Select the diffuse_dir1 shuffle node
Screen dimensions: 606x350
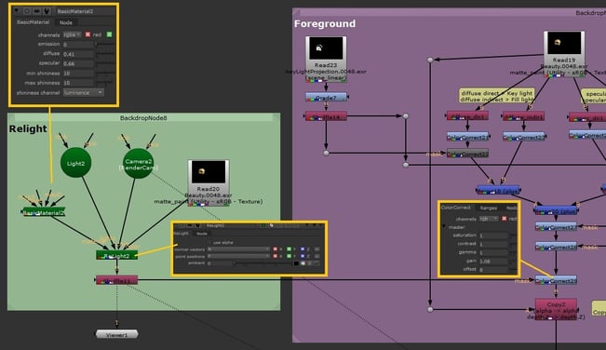[467, 115]
